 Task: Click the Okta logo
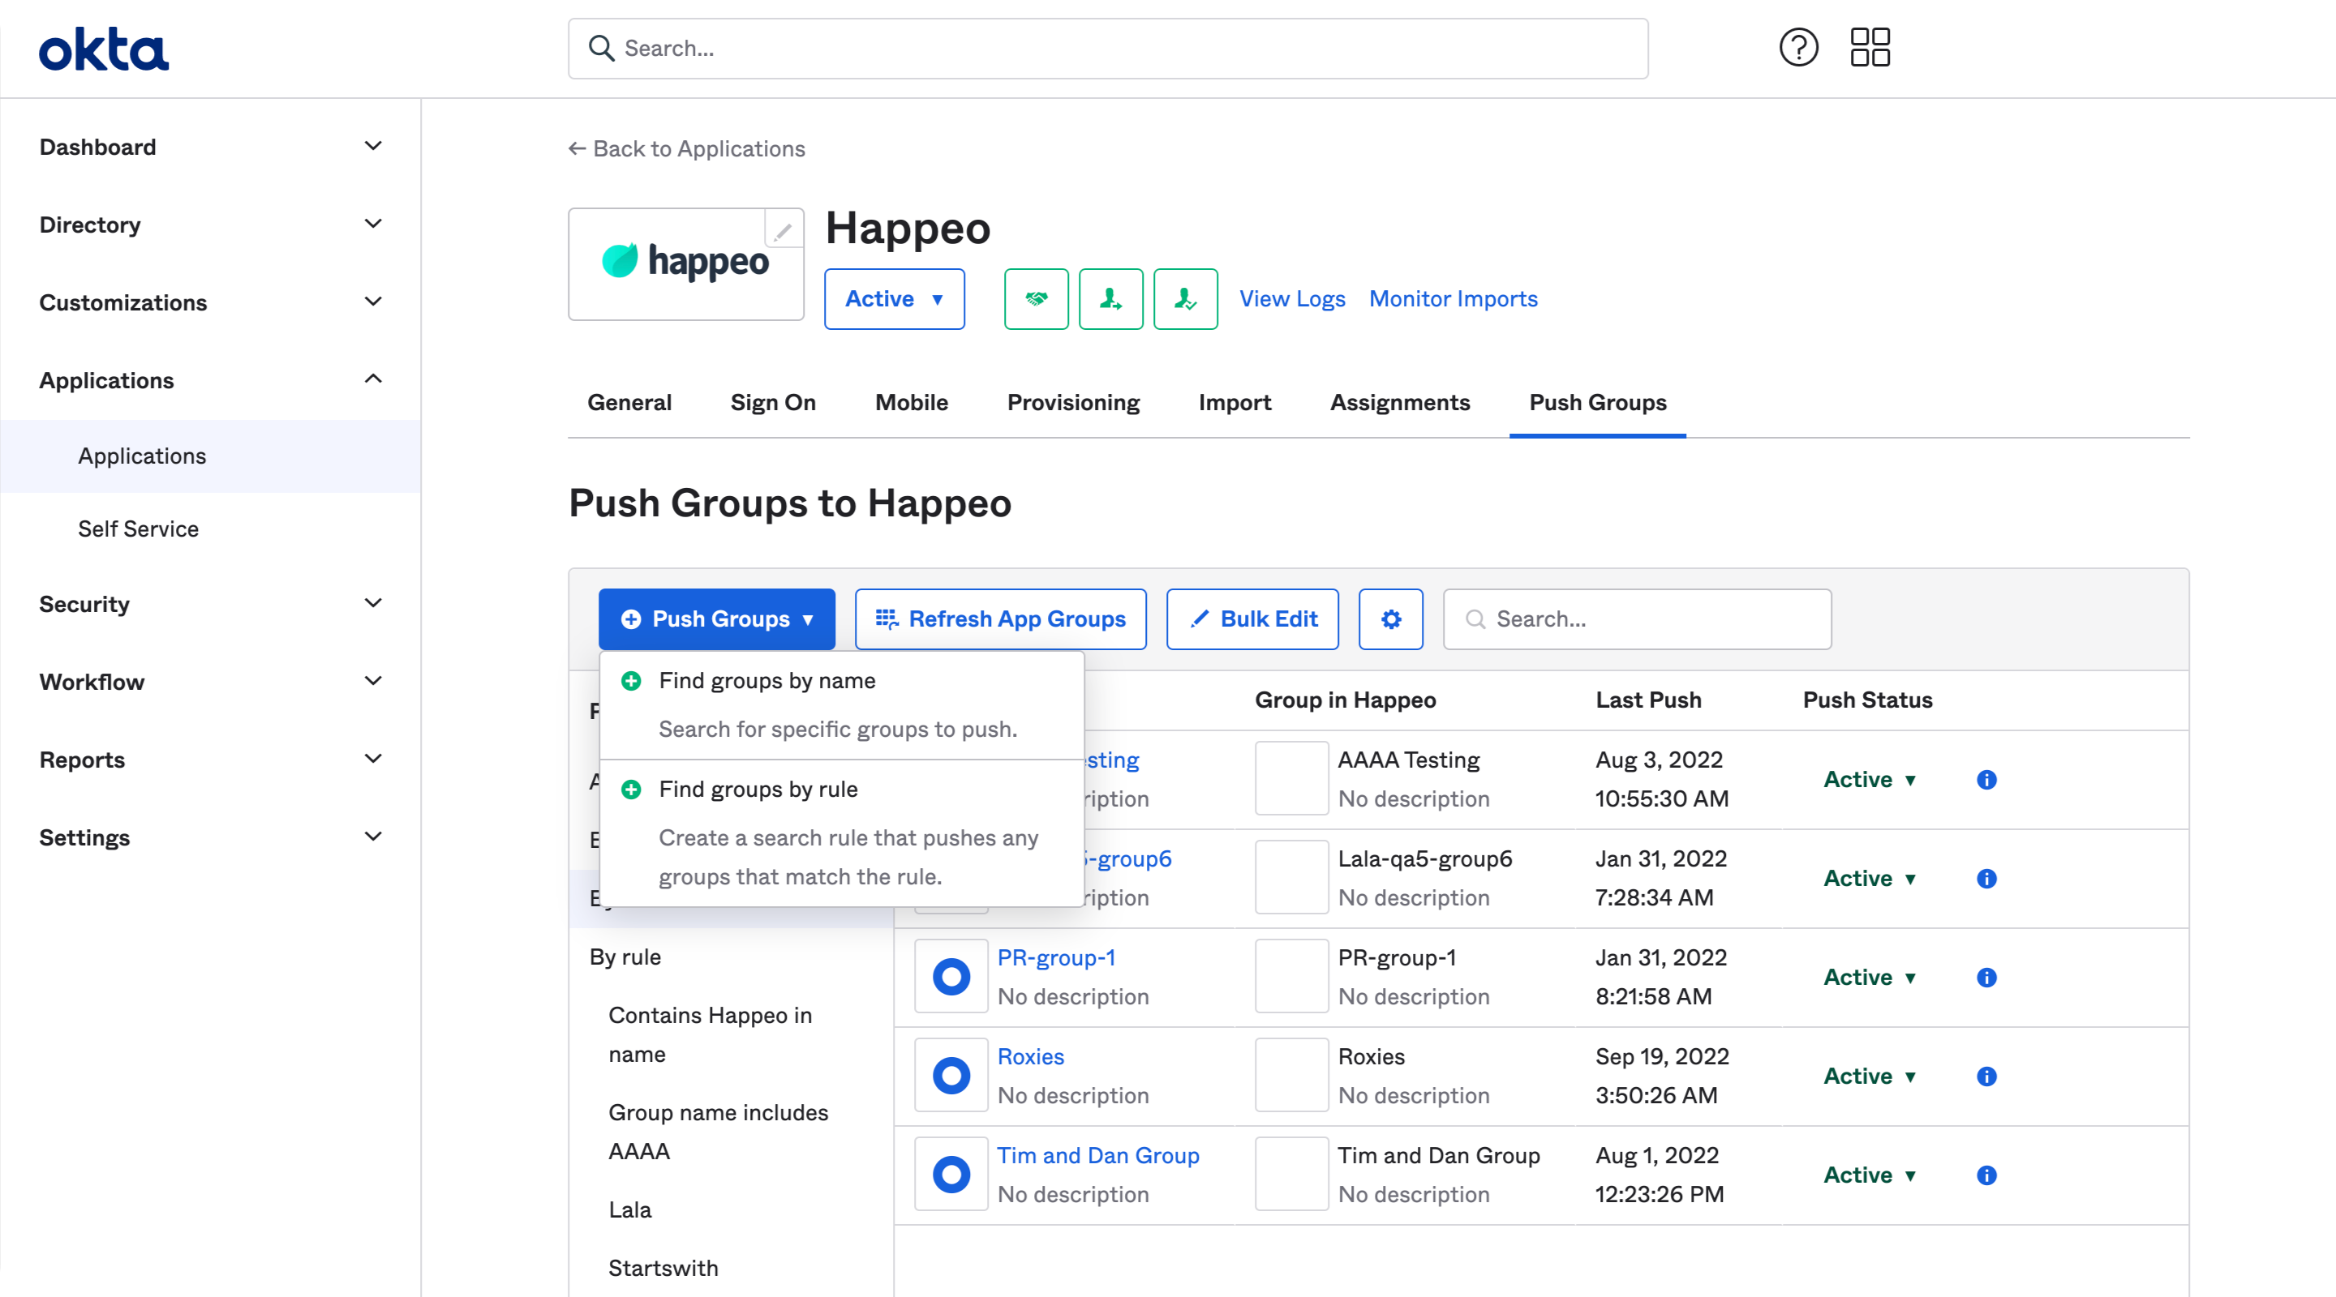[x=103, y=49]
